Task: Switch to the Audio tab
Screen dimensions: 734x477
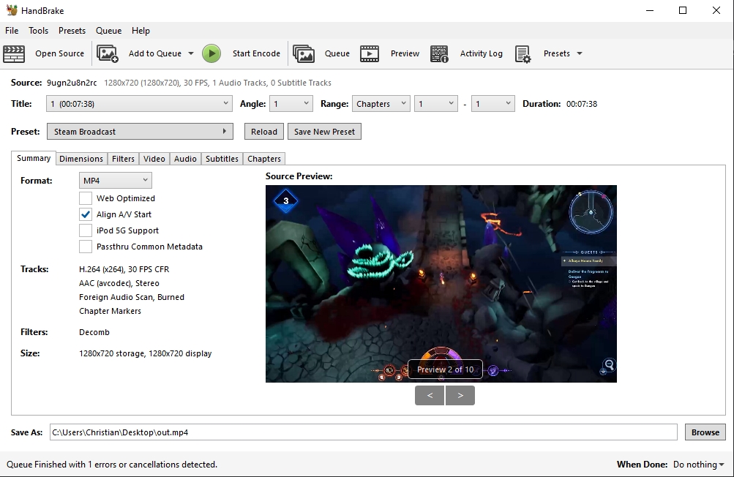Action: point(185,159)
